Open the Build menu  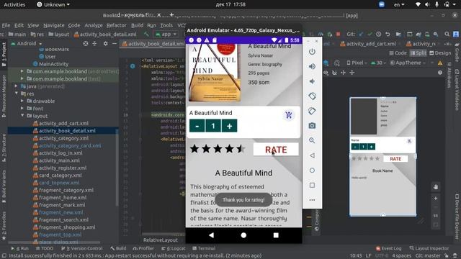point(137,25)
